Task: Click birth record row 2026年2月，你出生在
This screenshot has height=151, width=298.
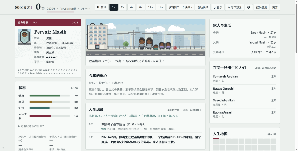Action: click(x=145, y=139)
